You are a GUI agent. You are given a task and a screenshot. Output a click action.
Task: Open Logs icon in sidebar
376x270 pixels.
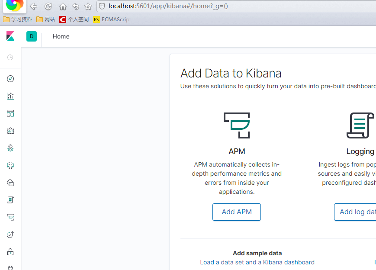pos(10,200)
